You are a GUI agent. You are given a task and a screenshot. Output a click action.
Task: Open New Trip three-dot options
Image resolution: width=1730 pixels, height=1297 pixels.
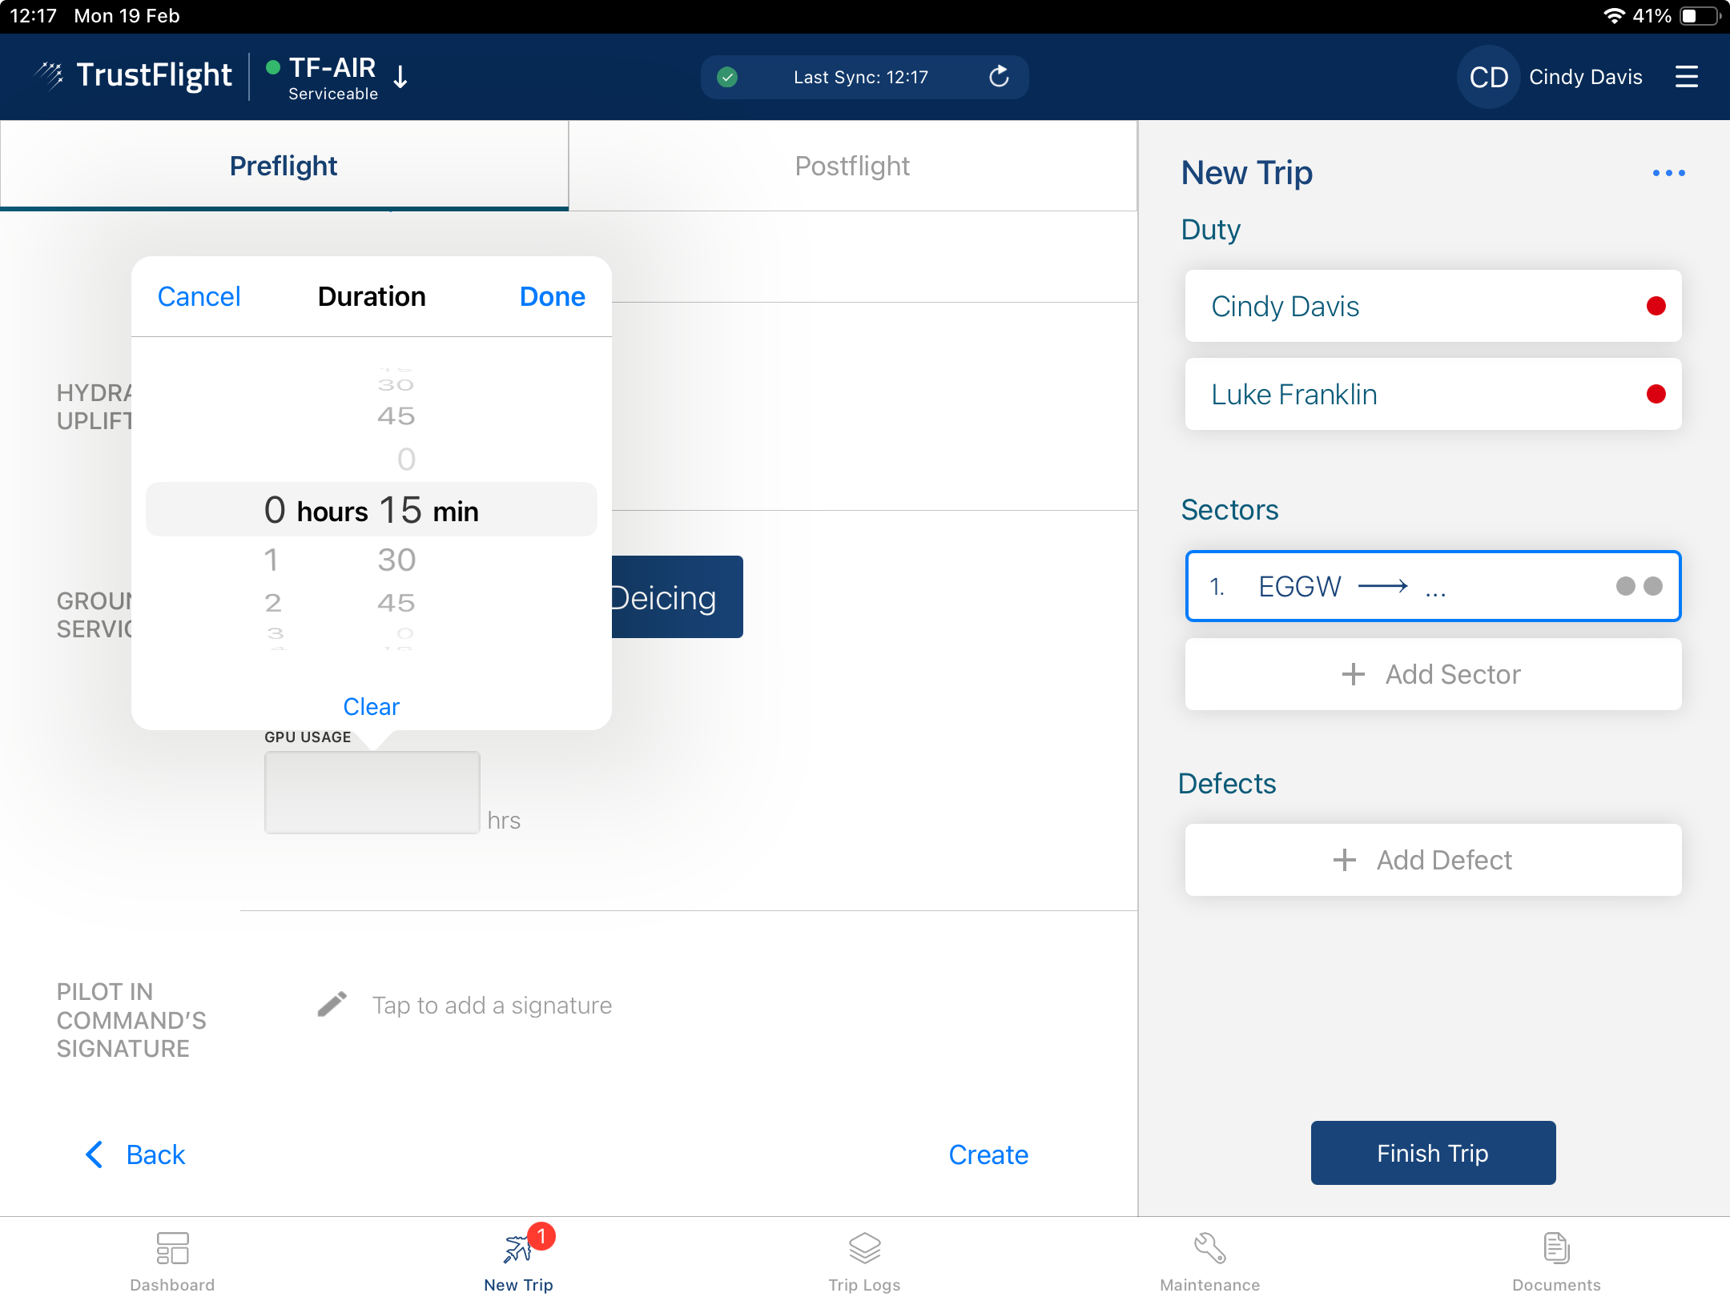click(x=1668, y=173)
